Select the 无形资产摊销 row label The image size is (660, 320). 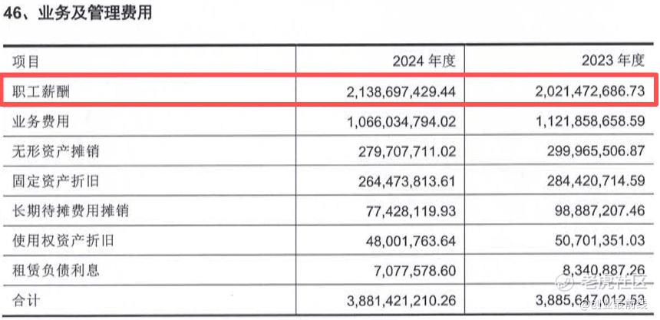(55, 150)
